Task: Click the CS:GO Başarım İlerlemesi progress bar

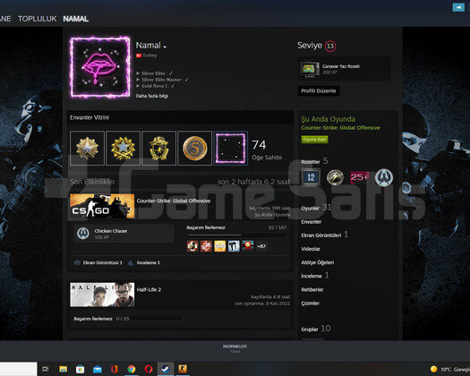Action: click(236, 235)
